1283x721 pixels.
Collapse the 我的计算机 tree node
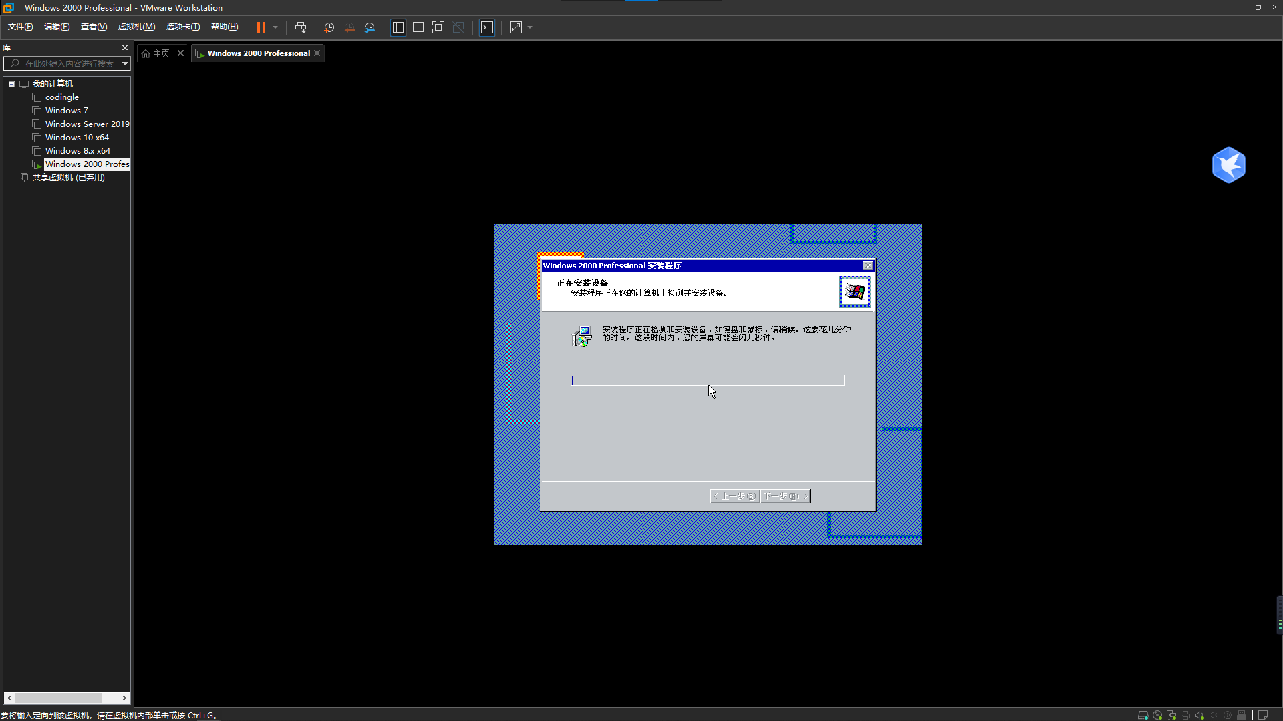click(x=11, y=84)
